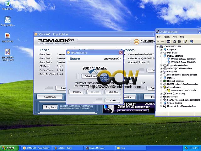Click the Register... button
This screenshot has height=151, width=201.
pos(51,107)
